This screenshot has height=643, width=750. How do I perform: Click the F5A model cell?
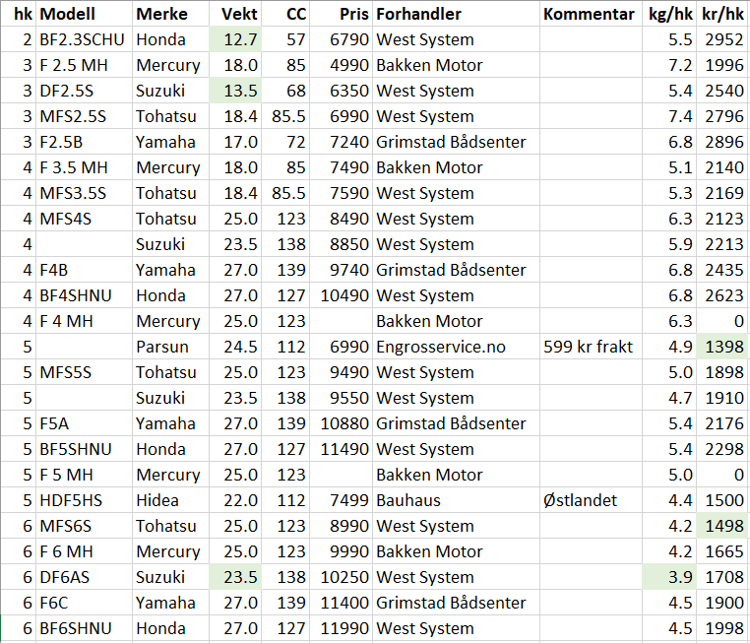coord(85,423)
